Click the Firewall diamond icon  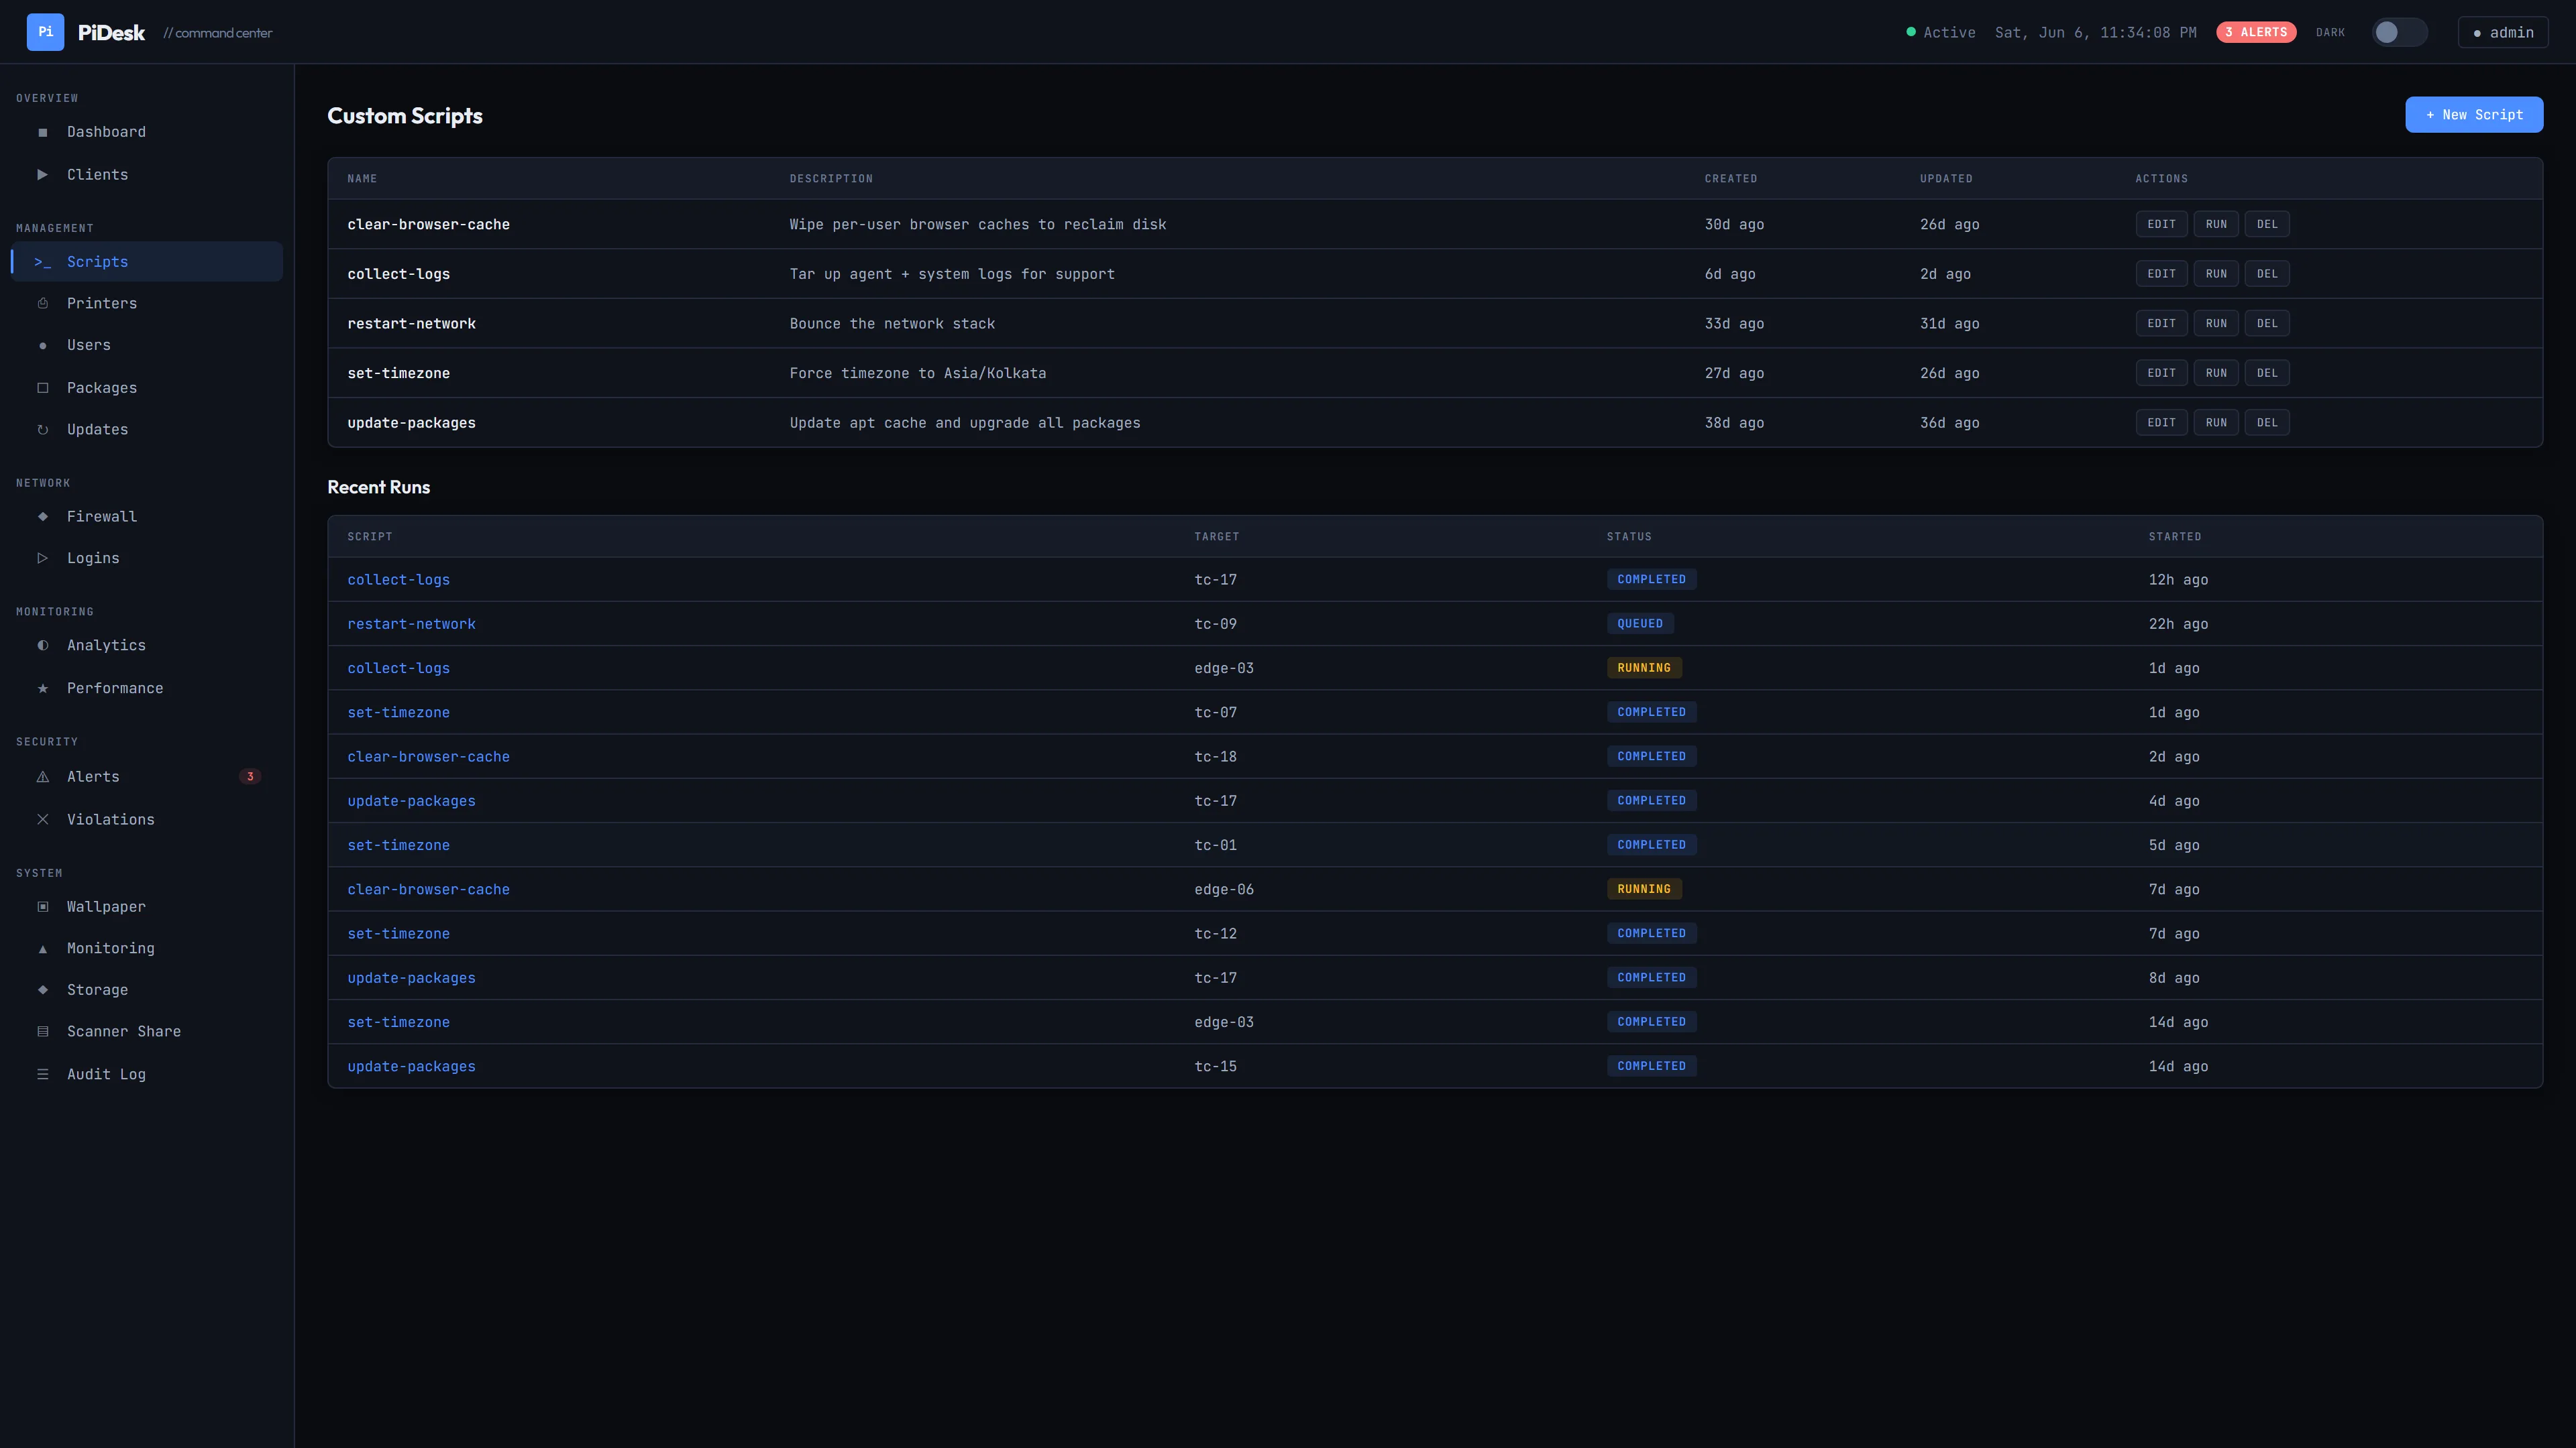click(x=42, y=516)
